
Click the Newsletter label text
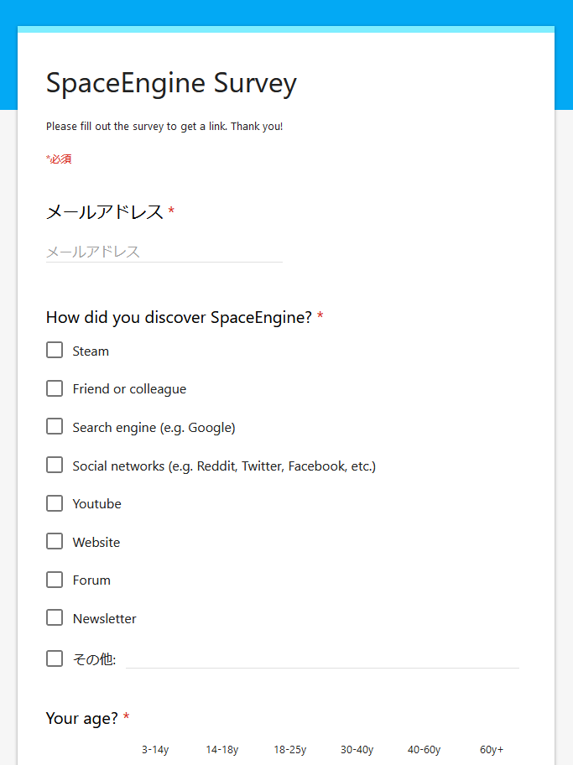click(104, 619)
